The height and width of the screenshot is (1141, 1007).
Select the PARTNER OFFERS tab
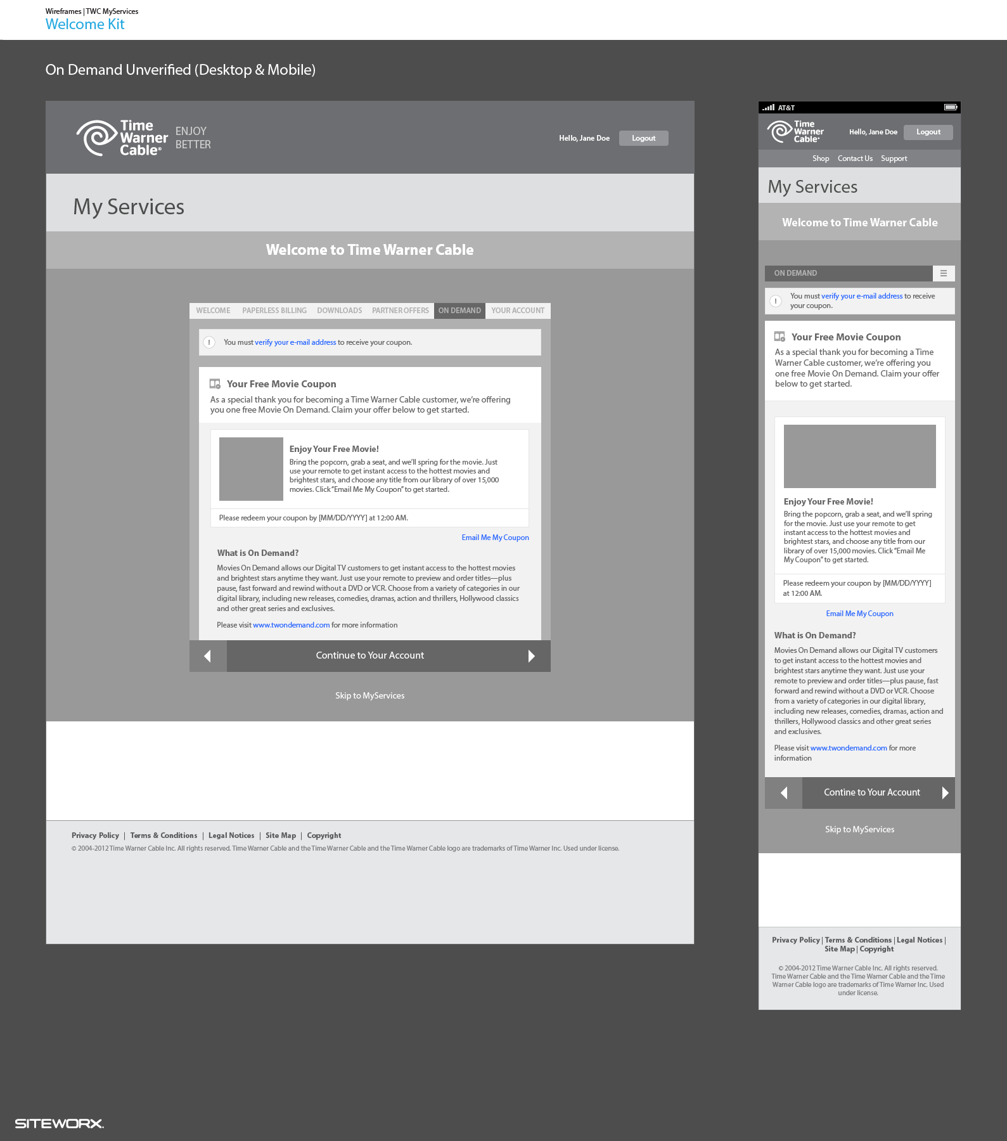[401, 311]
